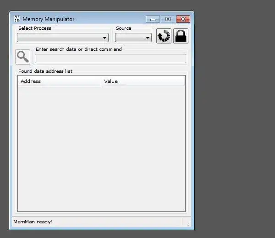
Task: Click the 'Found data address list' label
Action: pyautogui.click(x=45, y=71)
